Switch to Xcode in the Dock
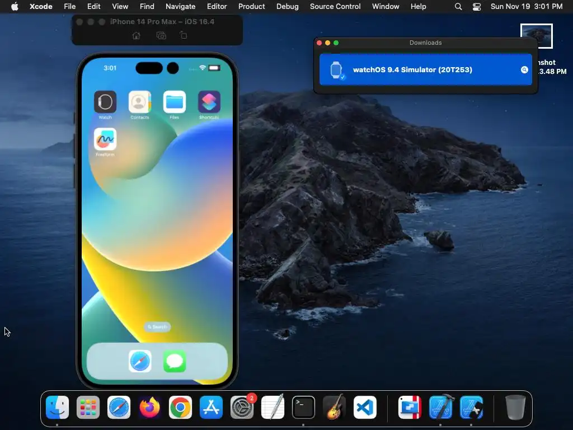This screenshot has width=573, height=430. (x=440, y=407)
